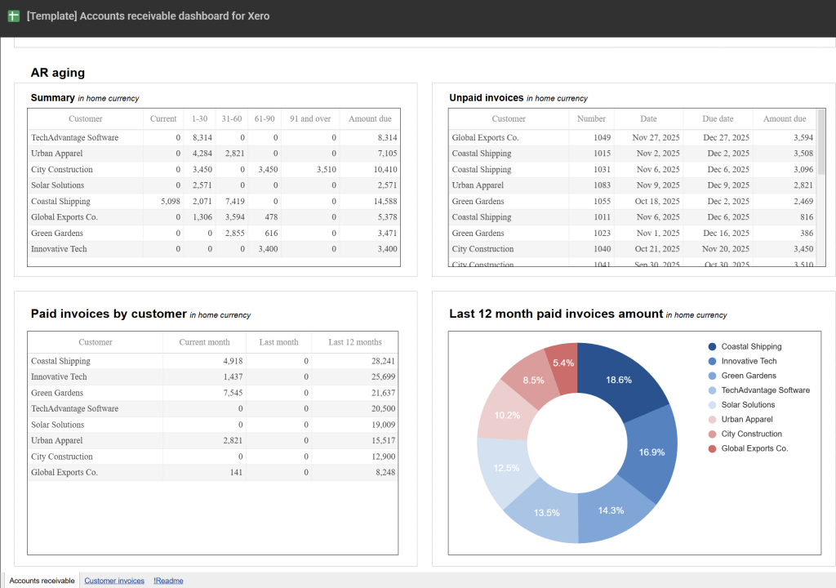836x588 pixels.
Task: Click the Global Exports Co. legend dot
Action: tap(712, 448)
